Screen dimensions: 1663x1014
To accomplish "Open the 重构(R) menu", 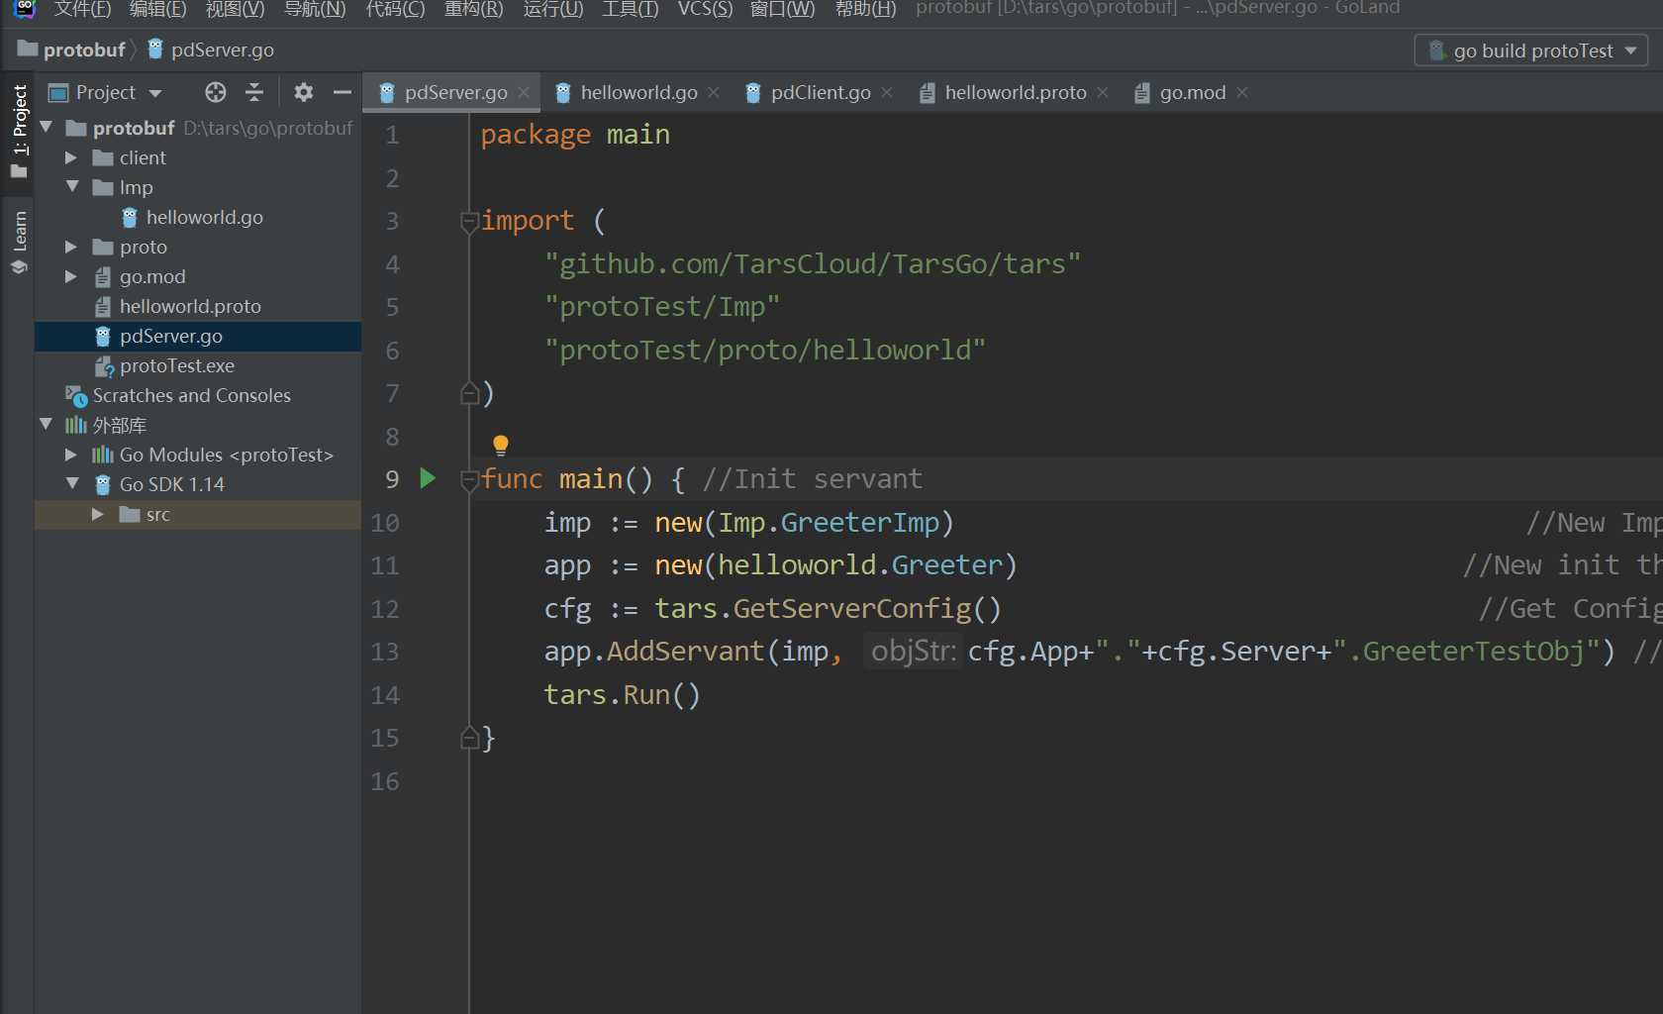I will 473,9.
